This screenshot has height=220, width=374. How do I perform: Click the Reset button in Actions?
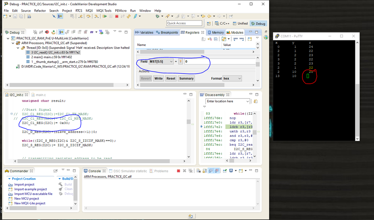(x=171, y=78)
